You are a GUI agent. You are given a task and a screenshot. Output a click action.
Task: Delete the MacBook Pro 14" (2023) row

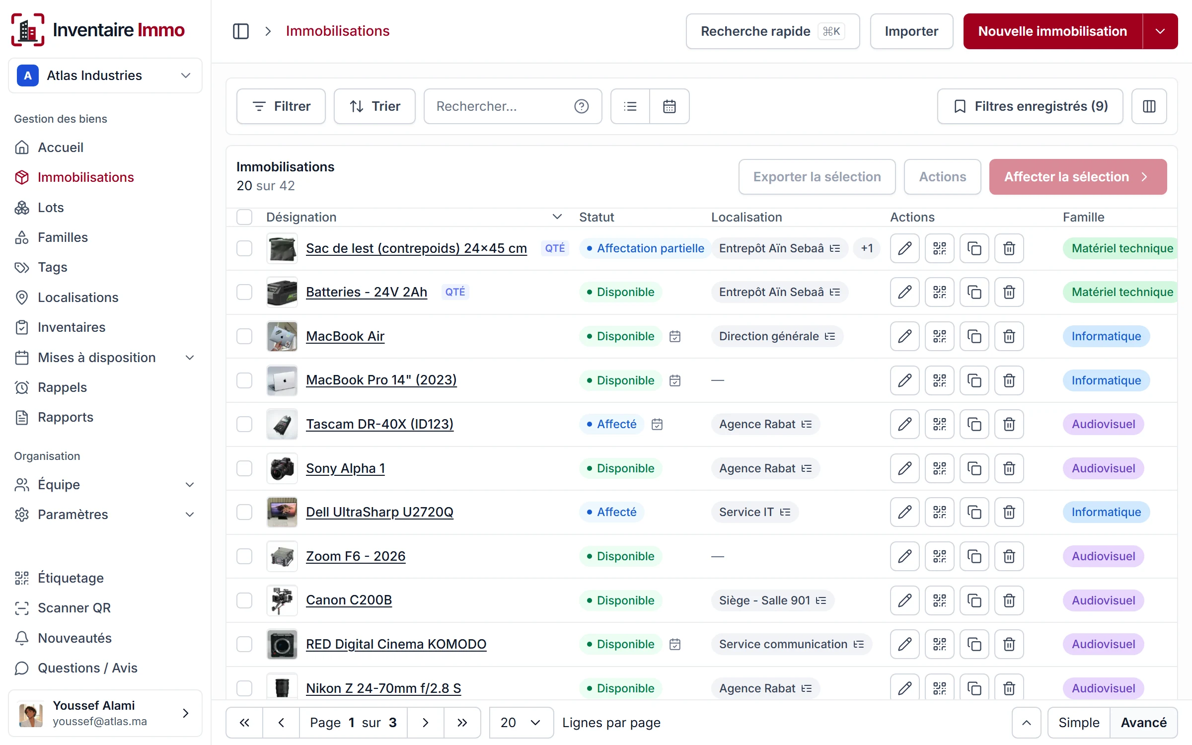pos(1009,380)
